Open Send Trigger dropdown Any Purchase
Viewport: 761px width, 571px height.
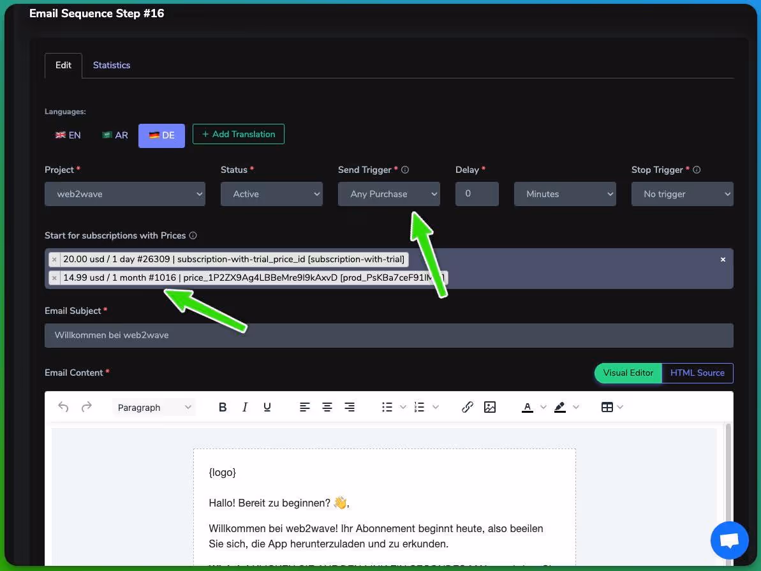tap(388, 194)
